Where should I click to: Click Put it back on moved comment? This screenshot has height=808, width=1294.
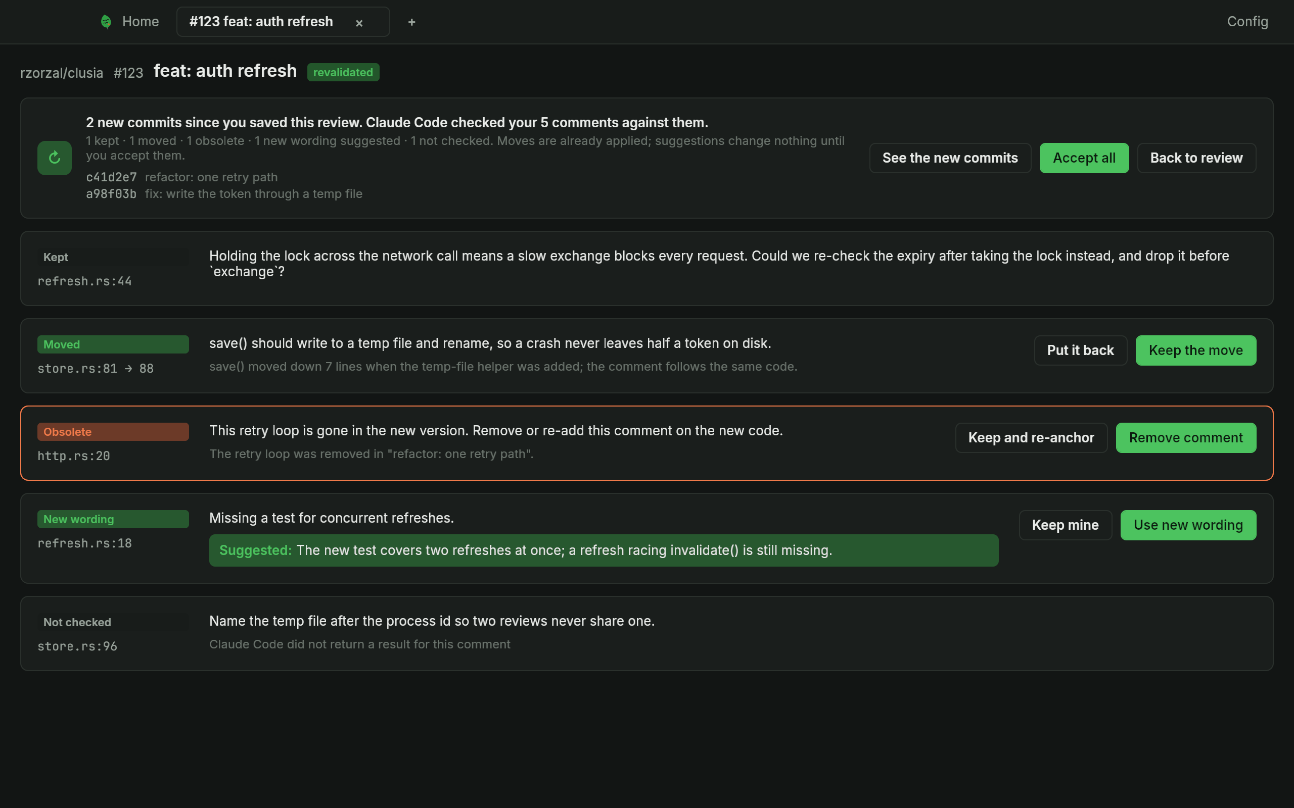[1080, 350]
